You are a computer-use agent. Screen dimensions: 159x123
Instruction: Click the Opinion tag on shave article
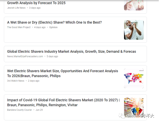(x=53, y=27)
